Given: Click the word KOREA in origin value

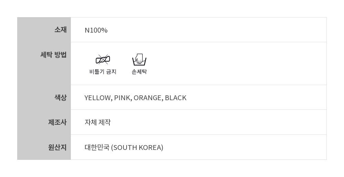Looking at the screenshot, I should click(x=151, y=147).
